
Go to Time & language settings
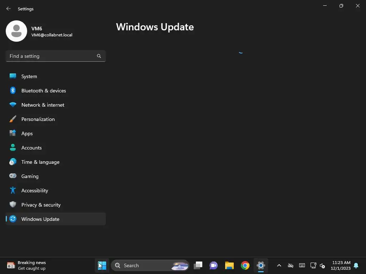(x=55, y=162)
